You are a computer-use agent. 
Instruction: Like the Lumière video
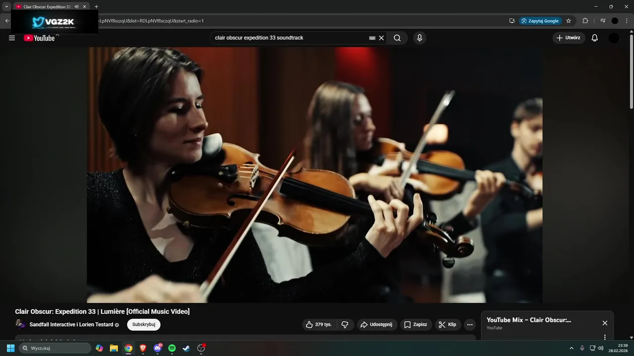(319, 324)
